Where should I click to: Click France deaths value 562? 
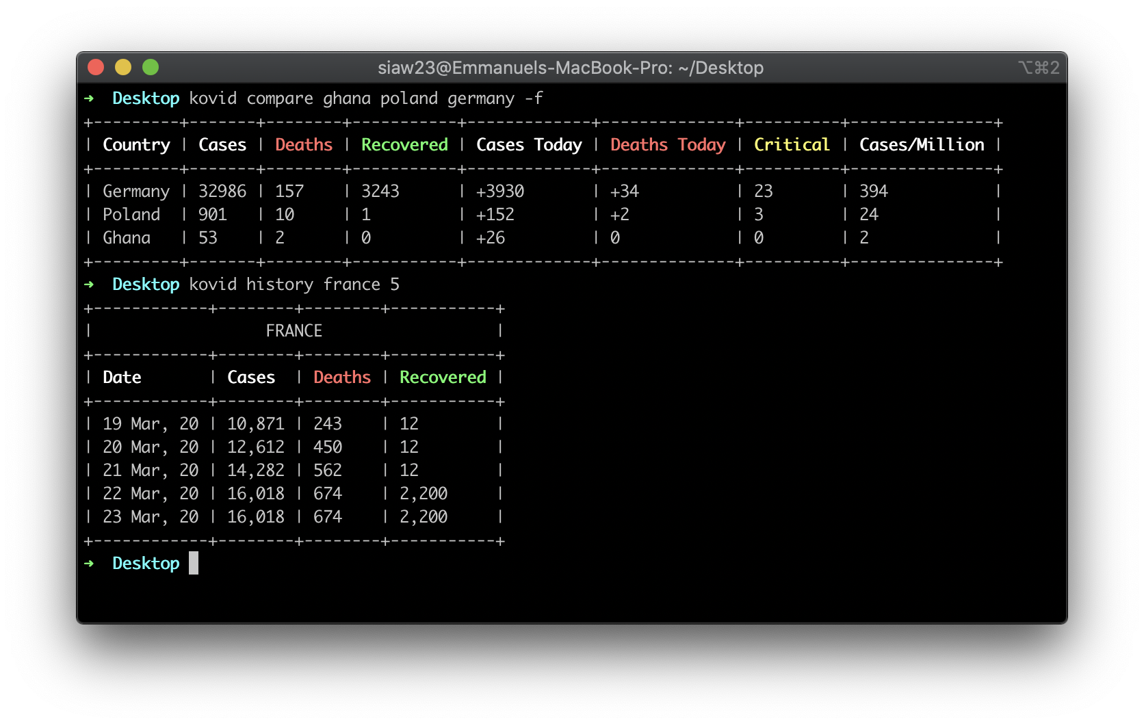(328, 471)
